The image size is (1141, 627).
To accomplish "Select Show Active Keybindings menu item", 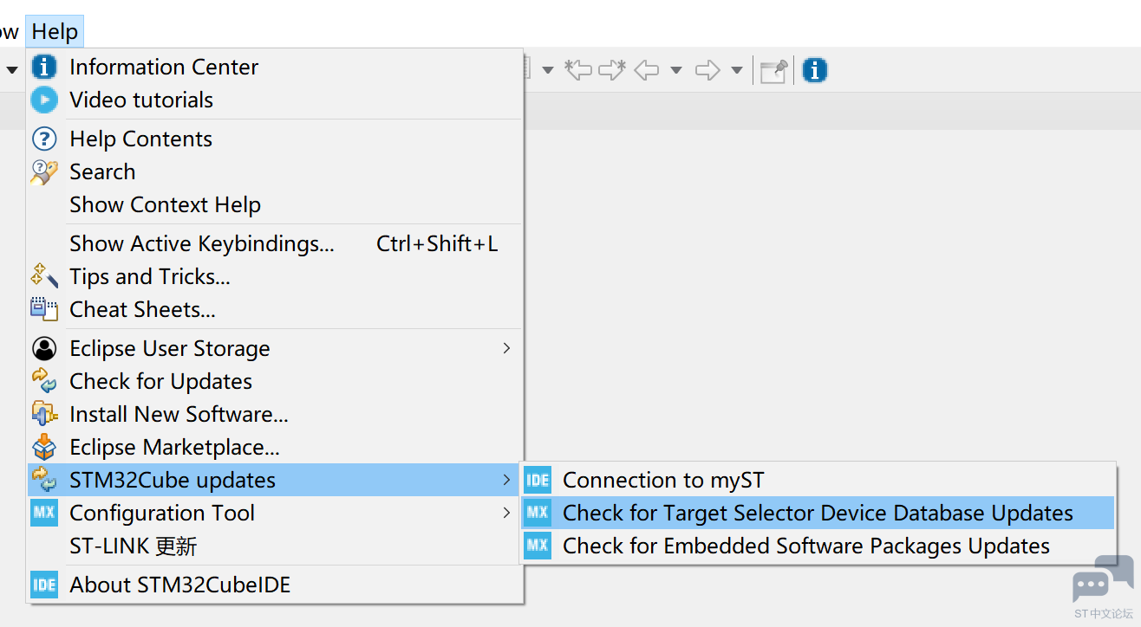I will [x=275, y=243].
